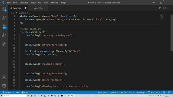
Task: Click the Windows taskbar search box
Action: tap(15, 96)
